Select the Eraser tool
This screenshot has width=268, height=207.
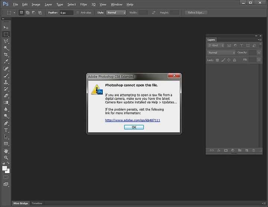tap(6, 96)
